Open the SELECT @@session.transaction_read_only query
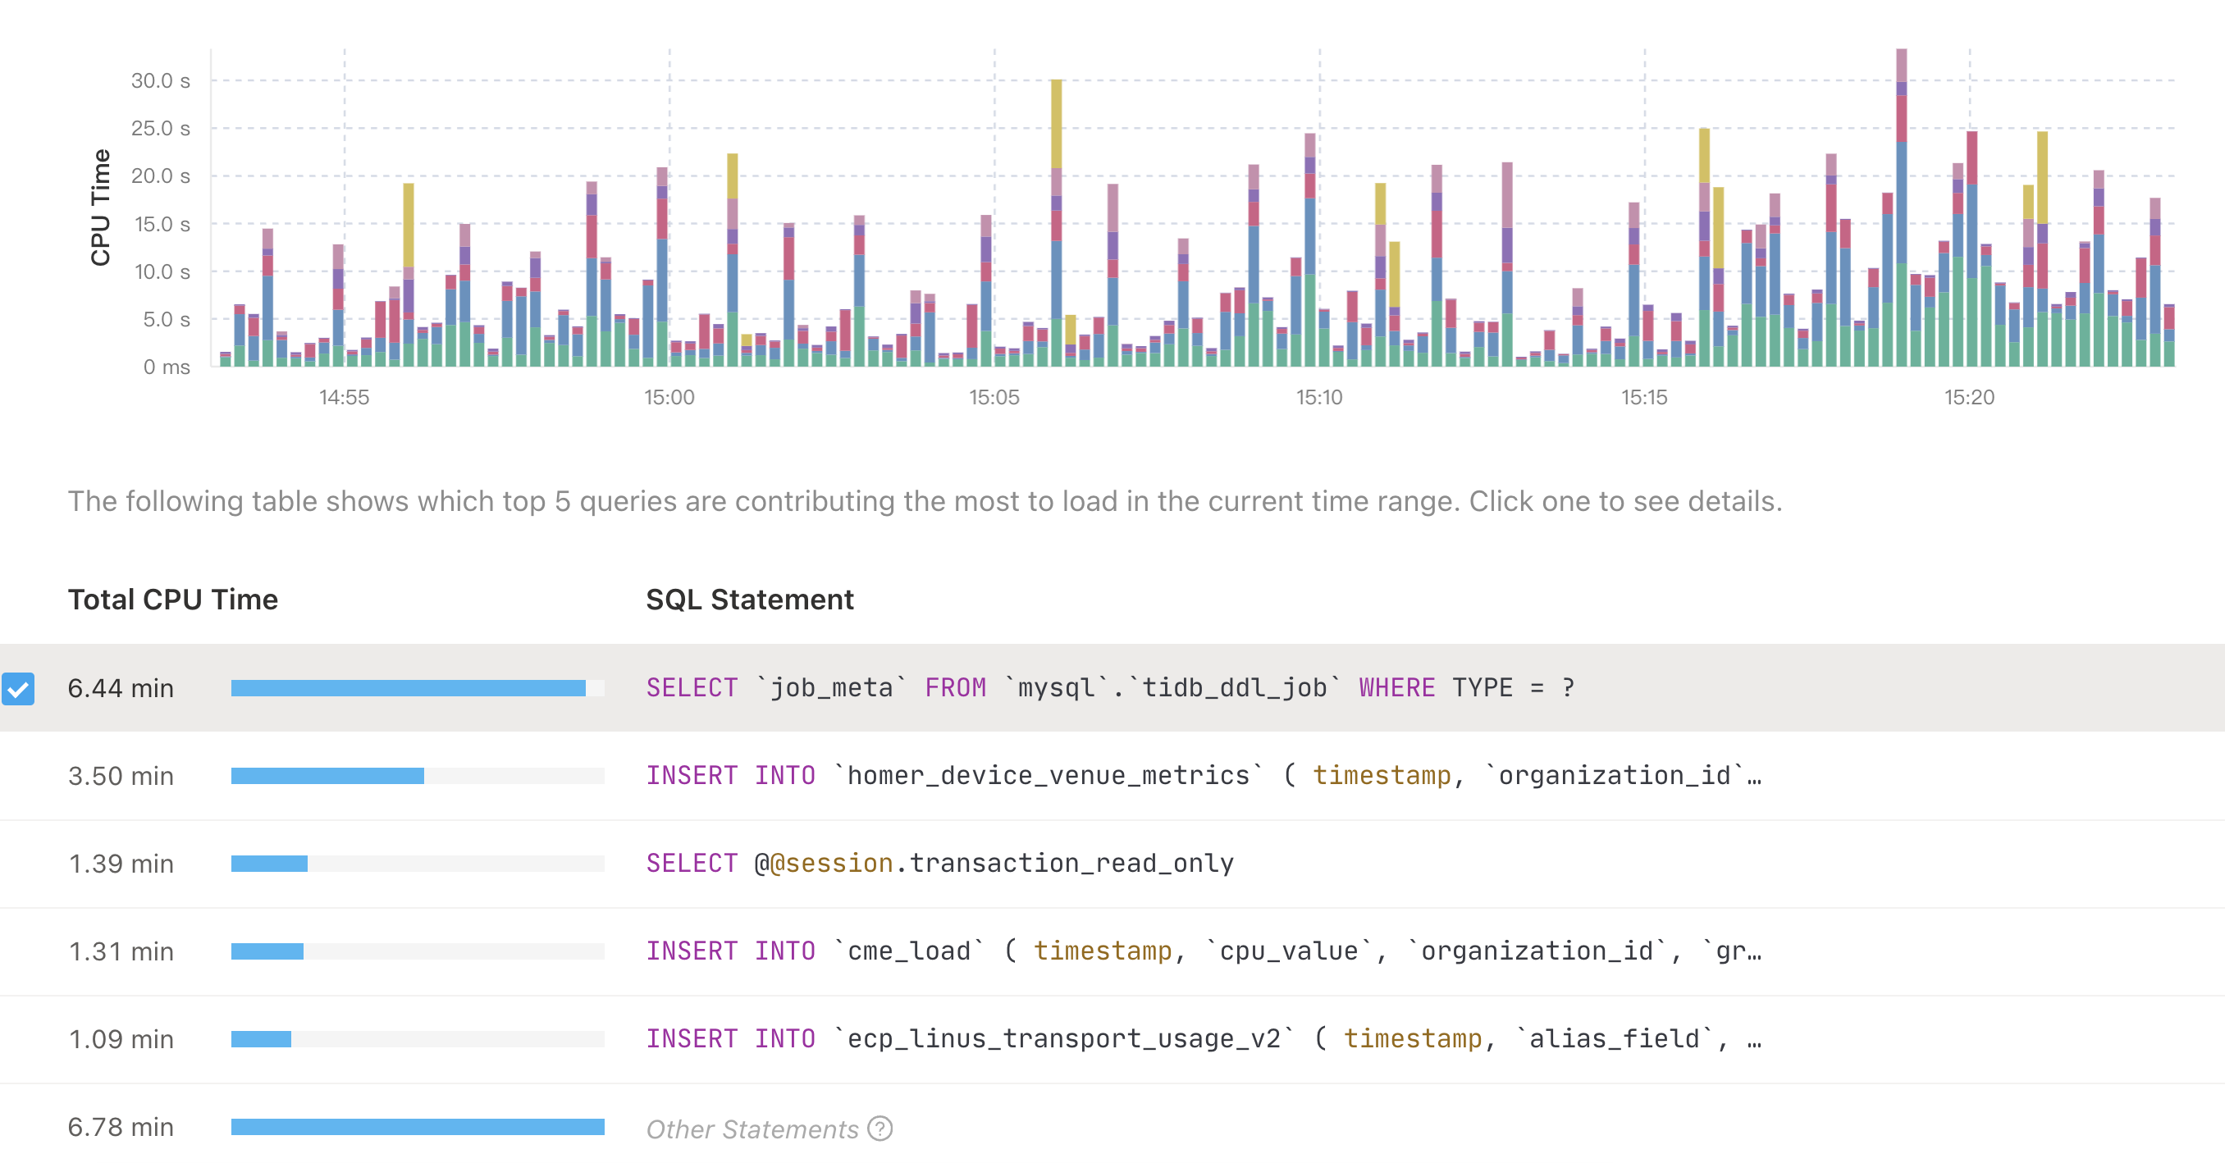2225x1163 pixels. pyautogui.click(x=939, y=863)
